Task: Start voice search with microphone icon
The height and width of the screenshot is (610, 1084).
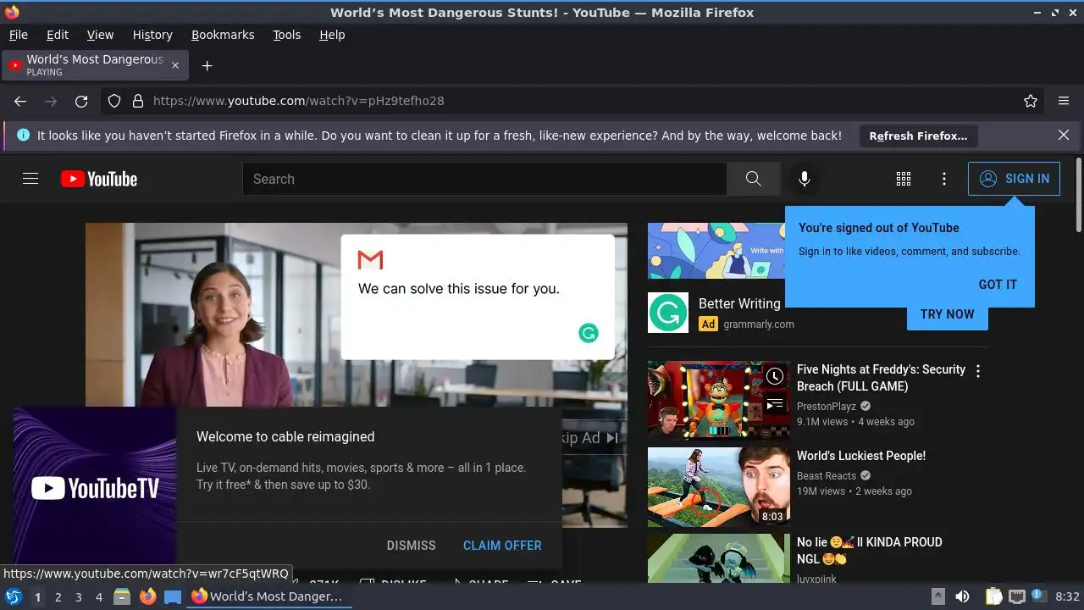Action: click(805, 179)
